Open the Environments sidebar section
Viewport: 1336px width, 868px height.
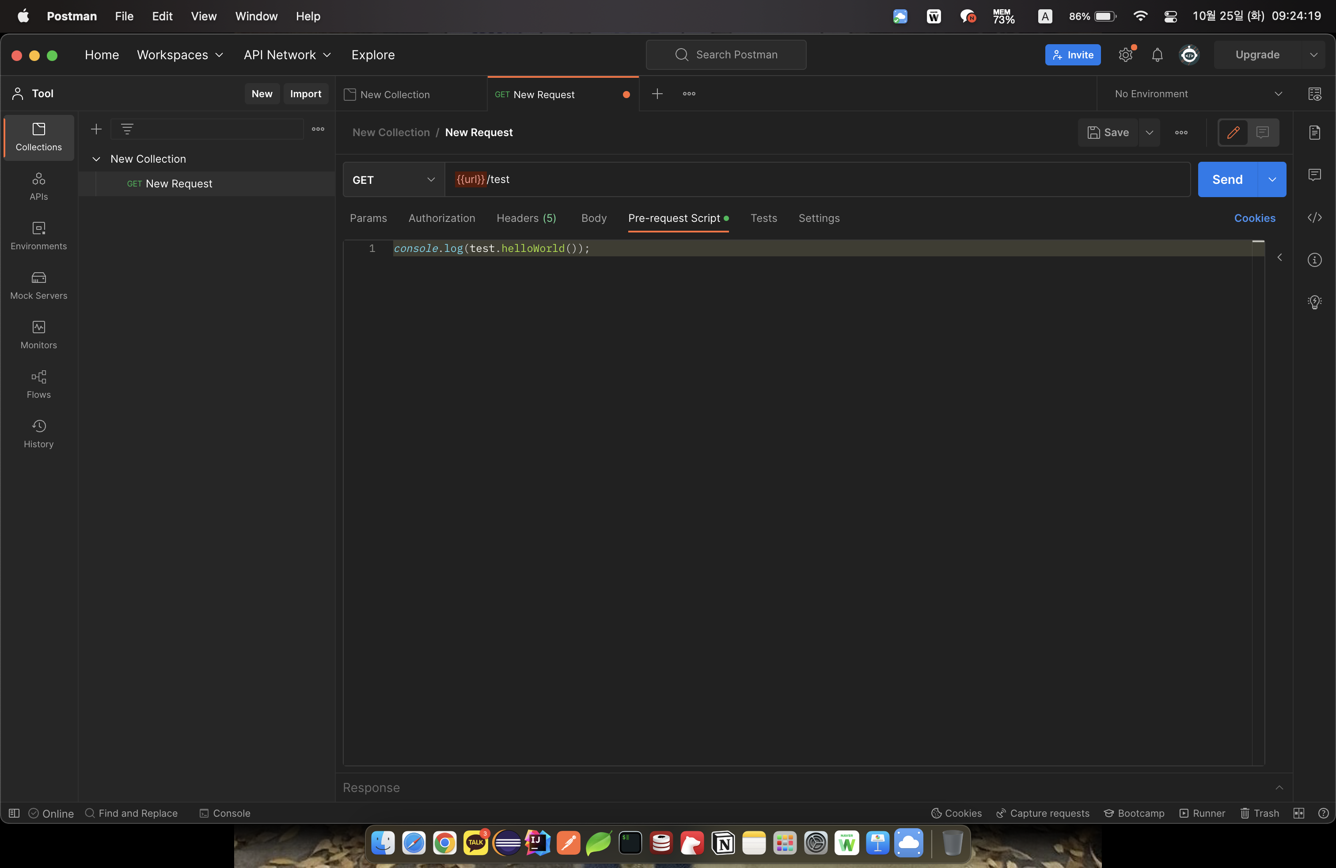coord(39,236)
